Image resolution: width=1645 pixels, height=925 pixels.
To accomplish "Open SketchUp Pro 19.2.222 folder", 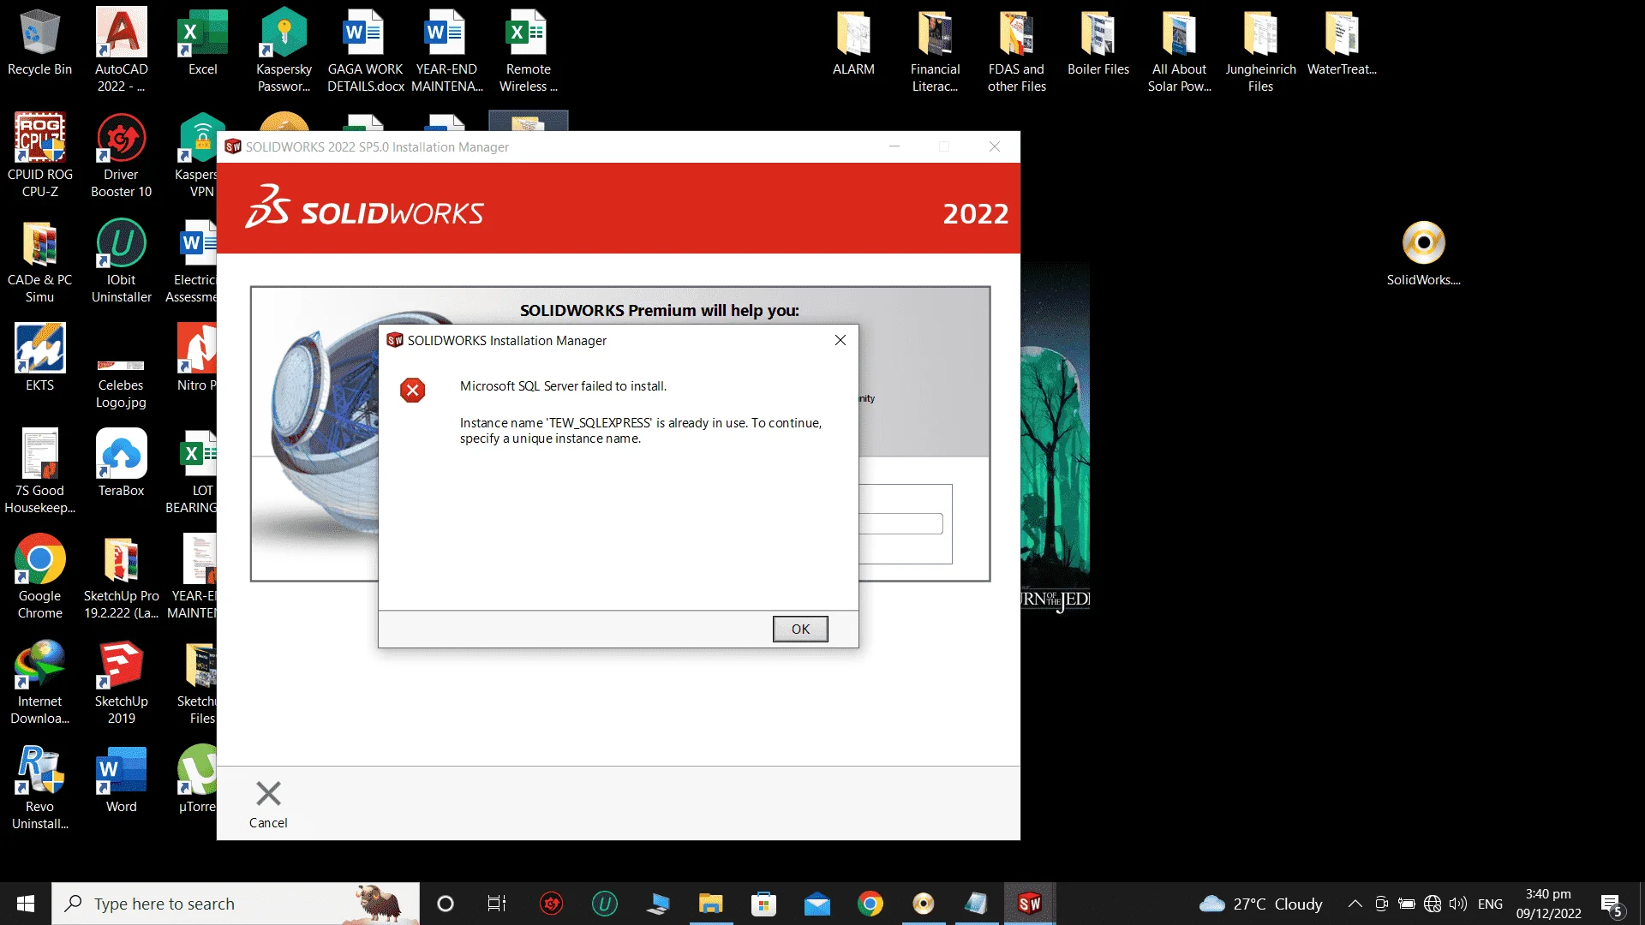I will (121, 577).
